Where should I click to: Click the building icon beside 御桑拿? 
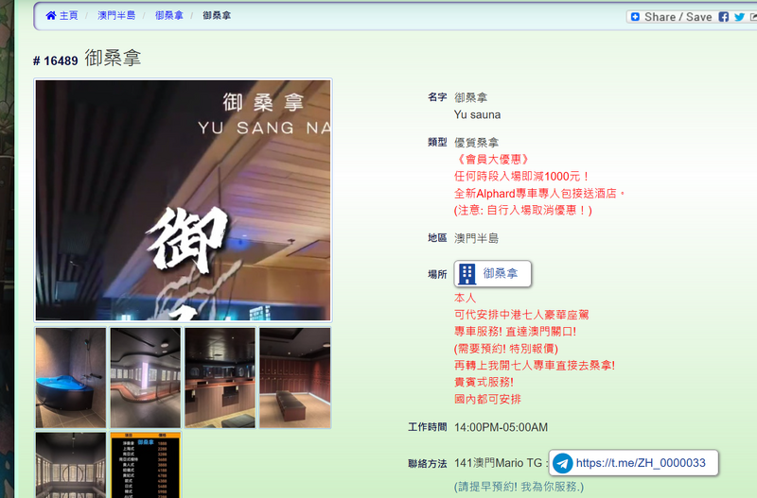(x=467, y=274)
